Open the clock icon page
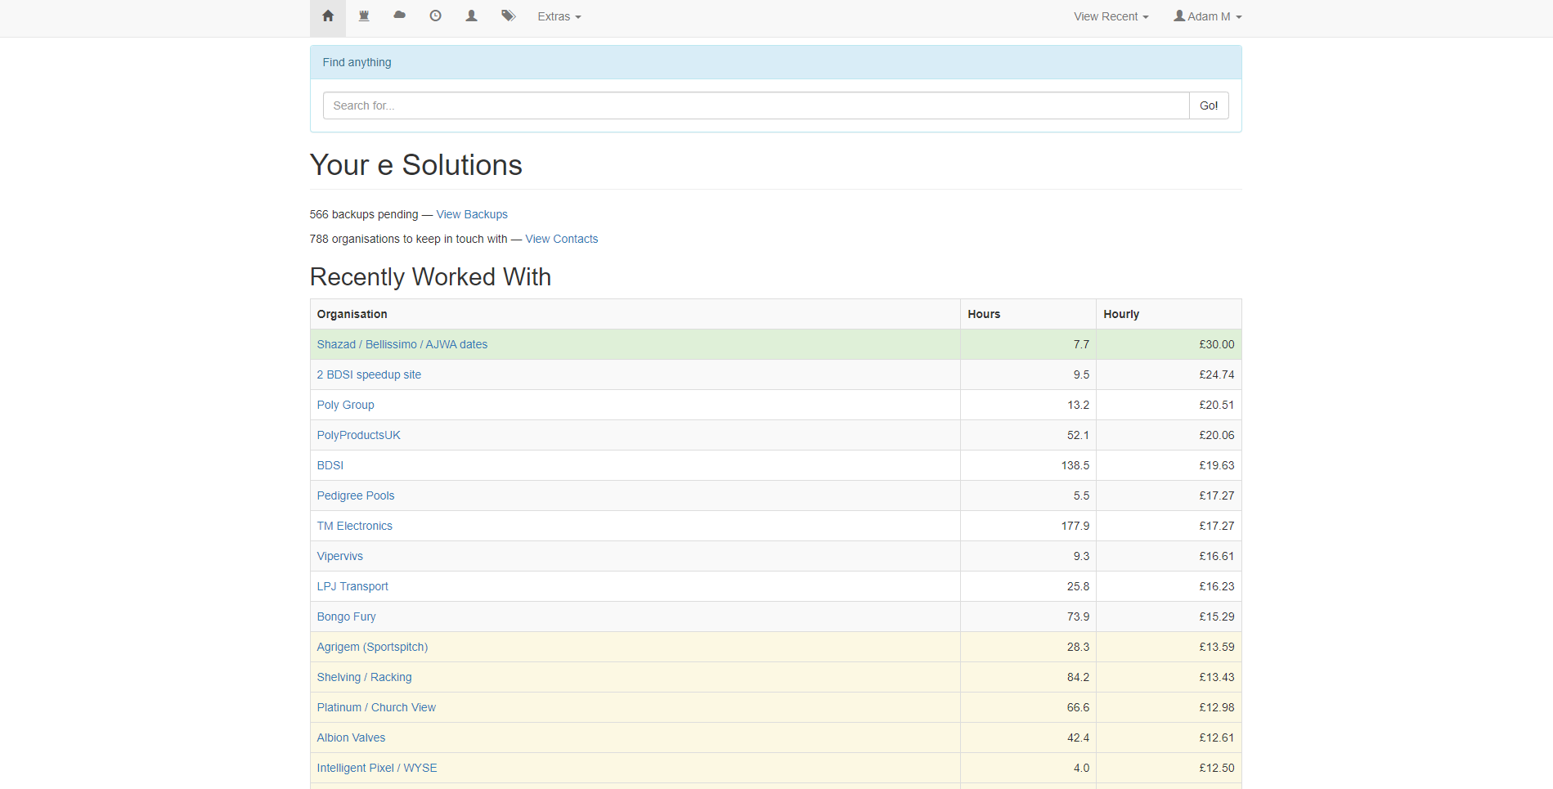This screenshot has width=1553, height=789. (x=436, y=16)
